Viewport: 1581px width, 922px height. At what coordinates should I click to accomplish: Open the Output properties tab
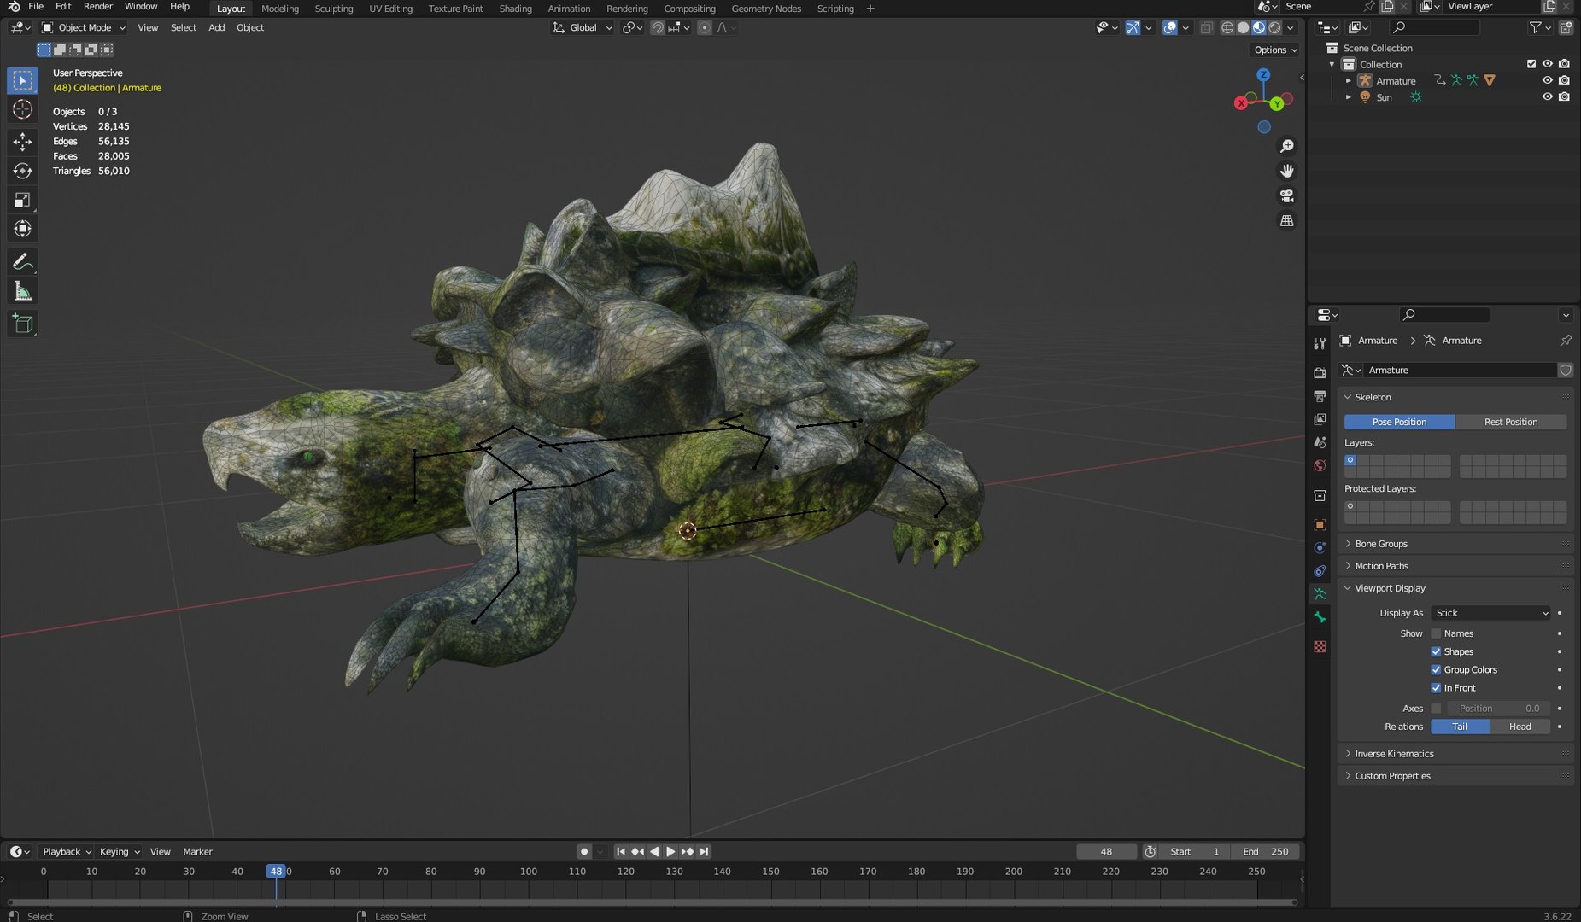[1320, 396]
